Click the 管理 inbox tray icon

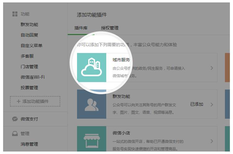[x=15, y=134]
